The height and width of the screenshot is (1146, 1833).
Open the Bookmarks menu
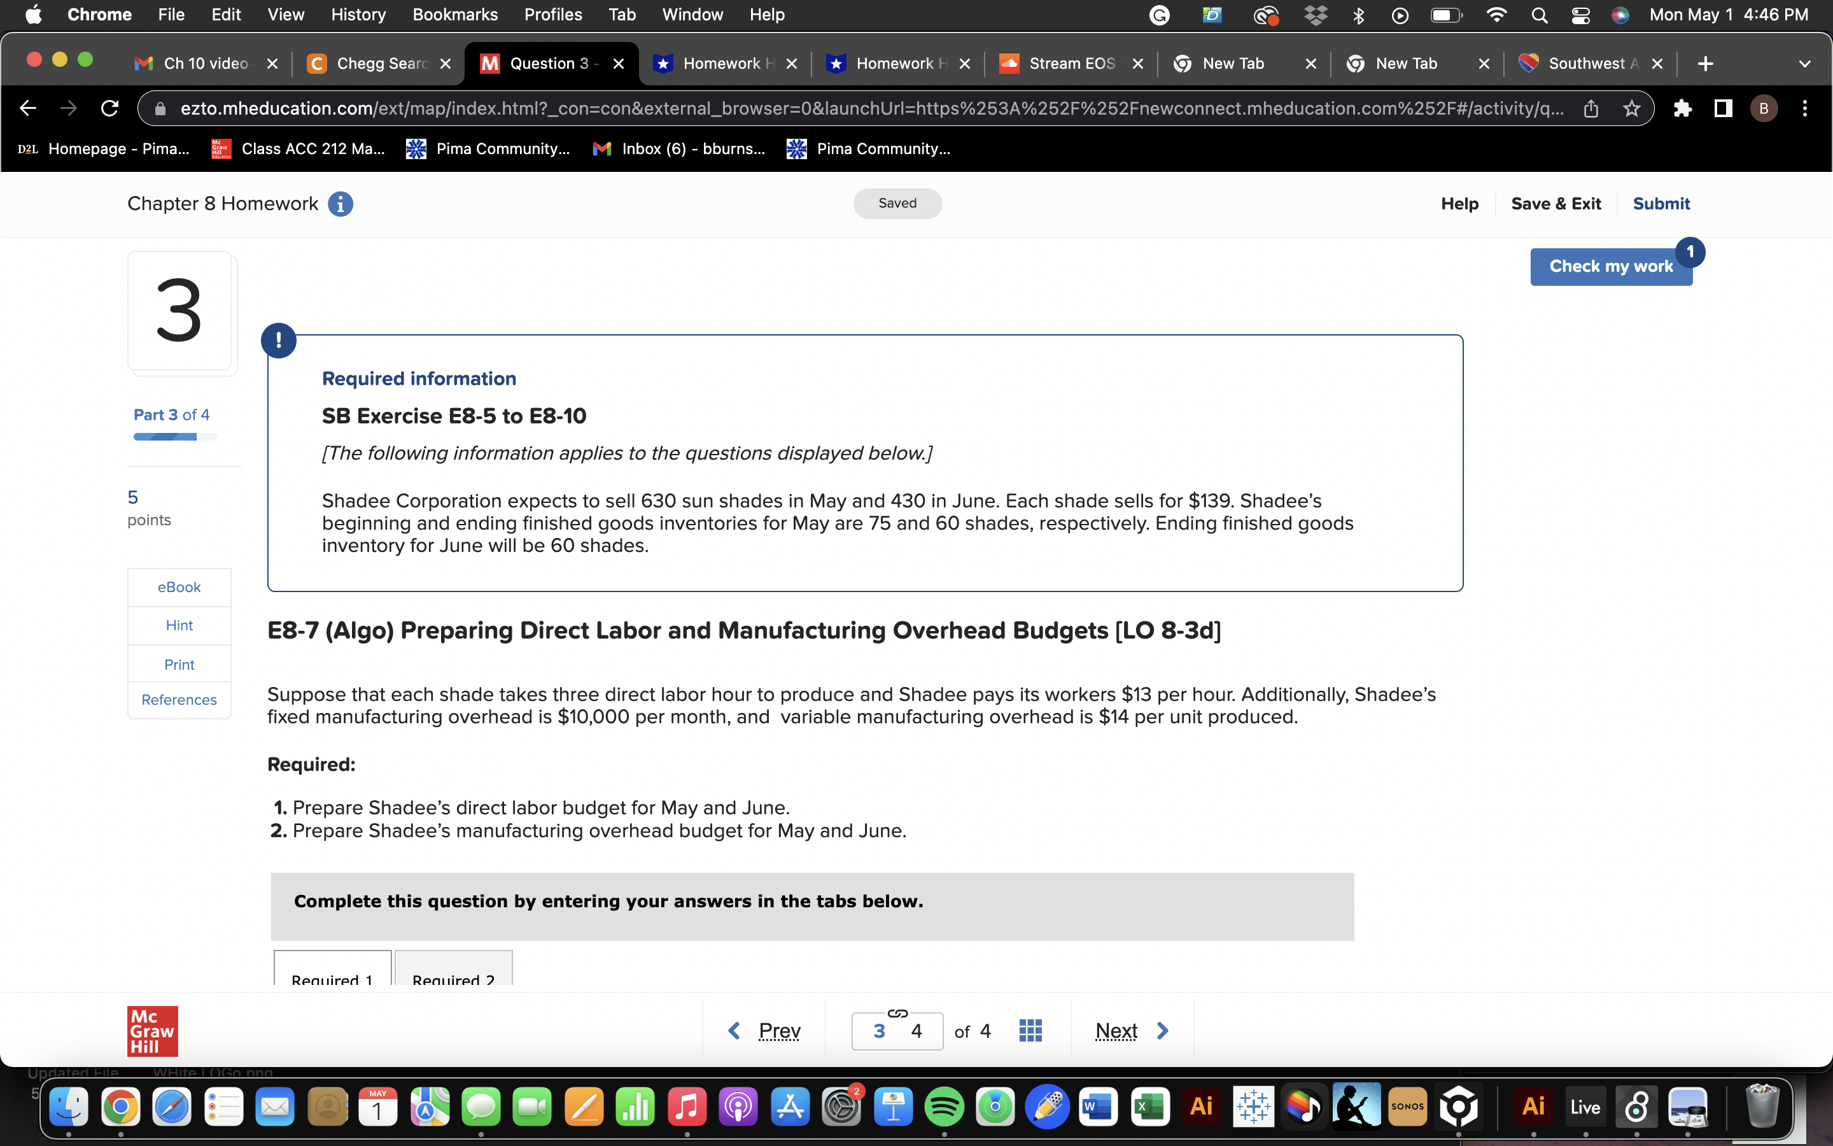pos(454,15)
